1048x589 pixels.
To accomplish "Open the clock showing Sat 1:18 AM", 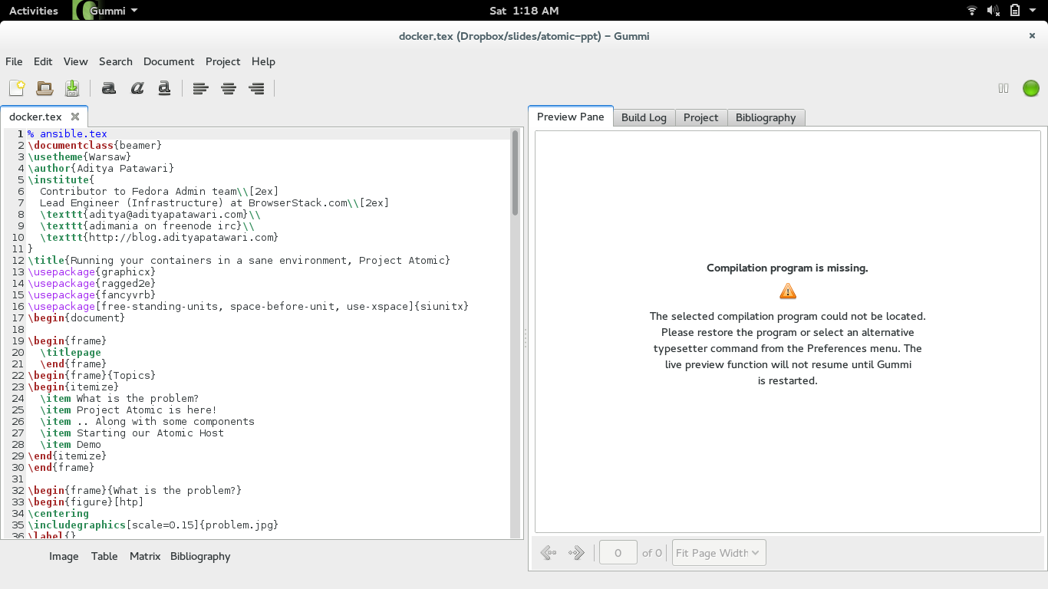I will [x=524, y=11].
